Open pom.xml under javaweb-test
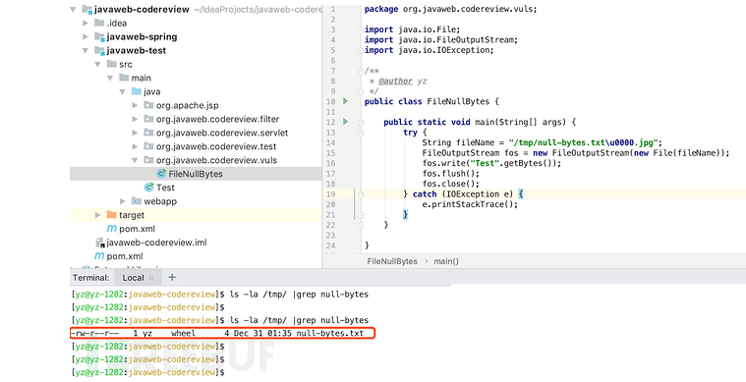The height and width of the screenshot is (382, 746). tap(137, 229)
